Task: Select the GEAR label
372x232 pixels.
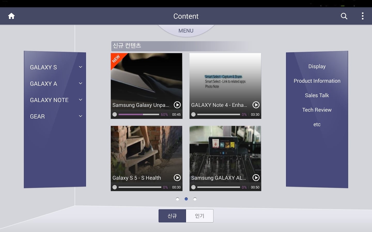Action: pyautogui.click(x=37, y=117)
